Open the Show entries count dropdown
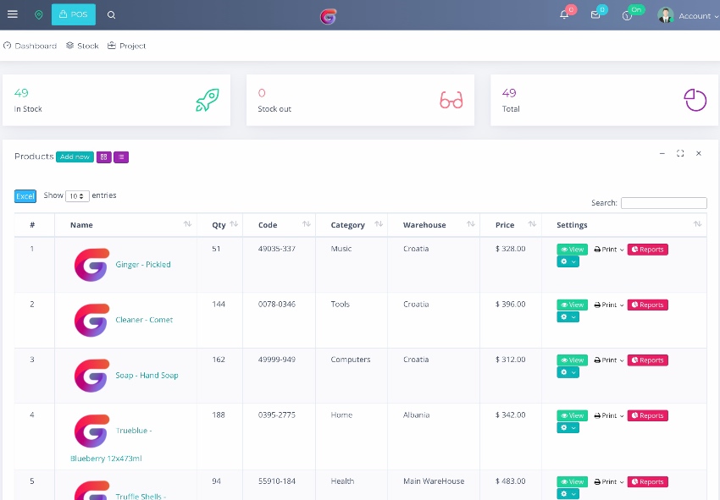Viewport: 720px width, 500px height. [x=77, y=196]
